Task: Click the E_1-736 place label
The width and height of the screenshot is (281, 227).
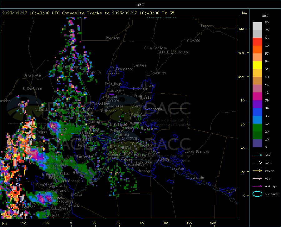Action: pyautogui.click(x=193, y=41)
